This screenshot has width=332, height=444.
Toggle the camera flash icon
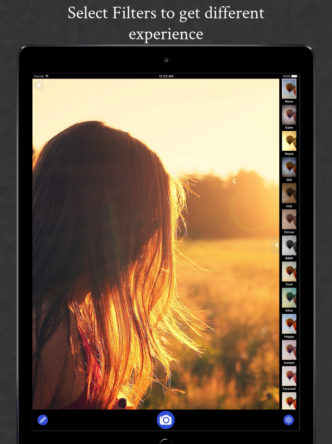pyautogui.click(x=39, y=85)
